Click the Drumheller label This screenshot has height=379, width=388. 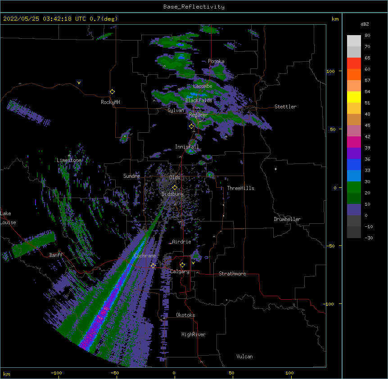287,219
